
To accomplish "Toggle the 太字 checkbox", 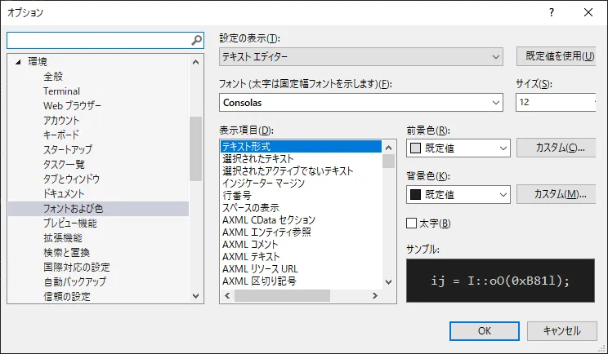I will pos(412,223).
